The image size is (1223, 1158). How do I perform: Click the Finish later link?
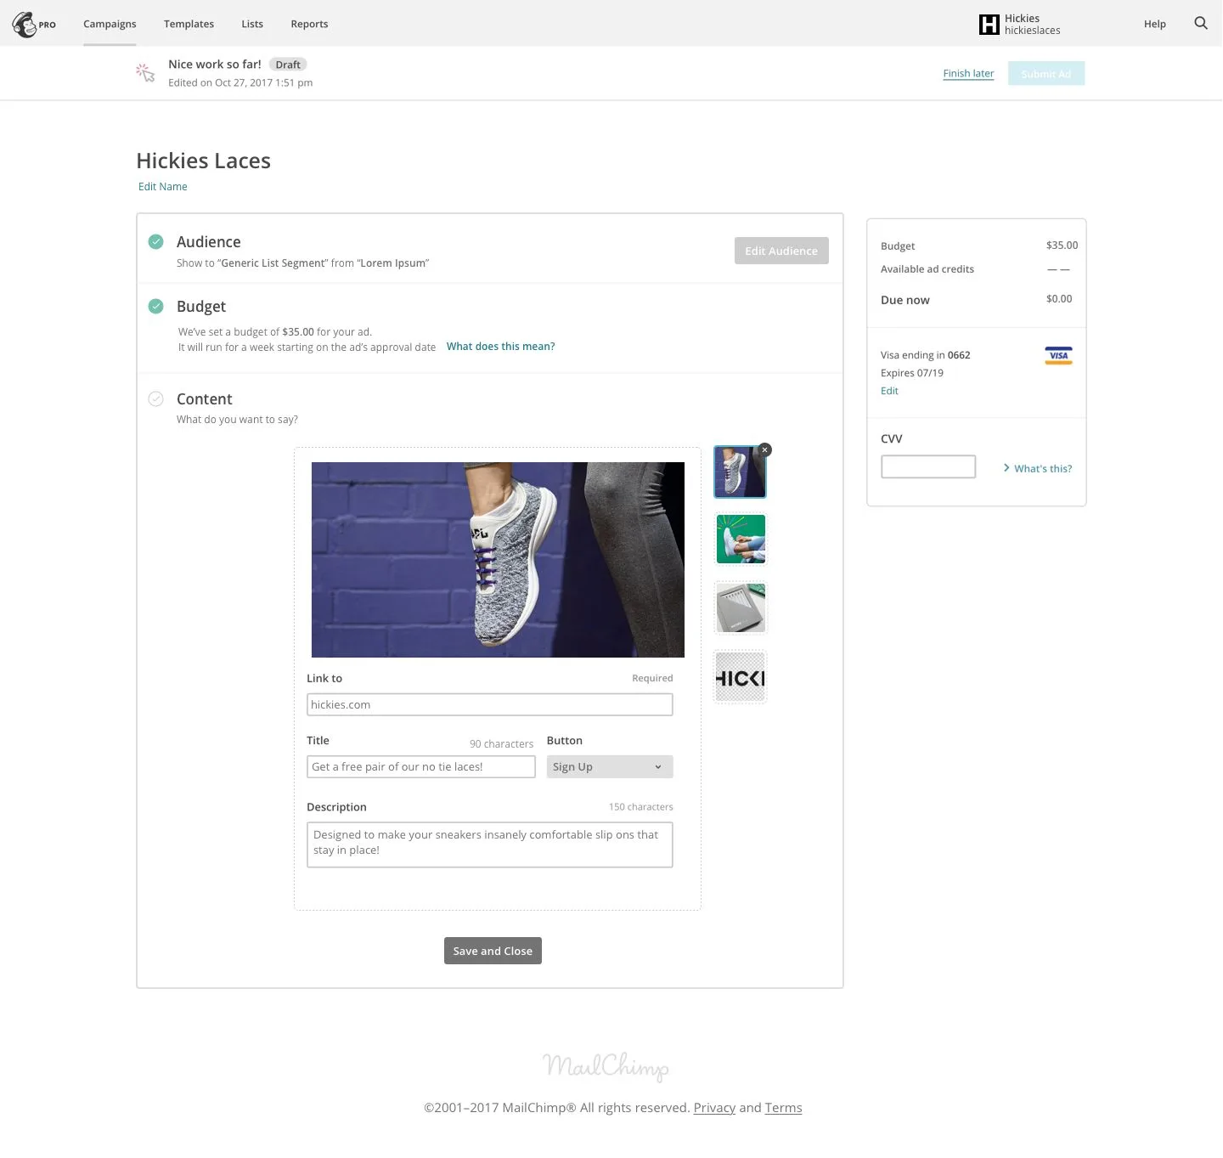click(x=968, y=73)
